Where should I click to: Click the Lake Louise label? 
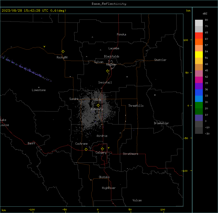5,122
